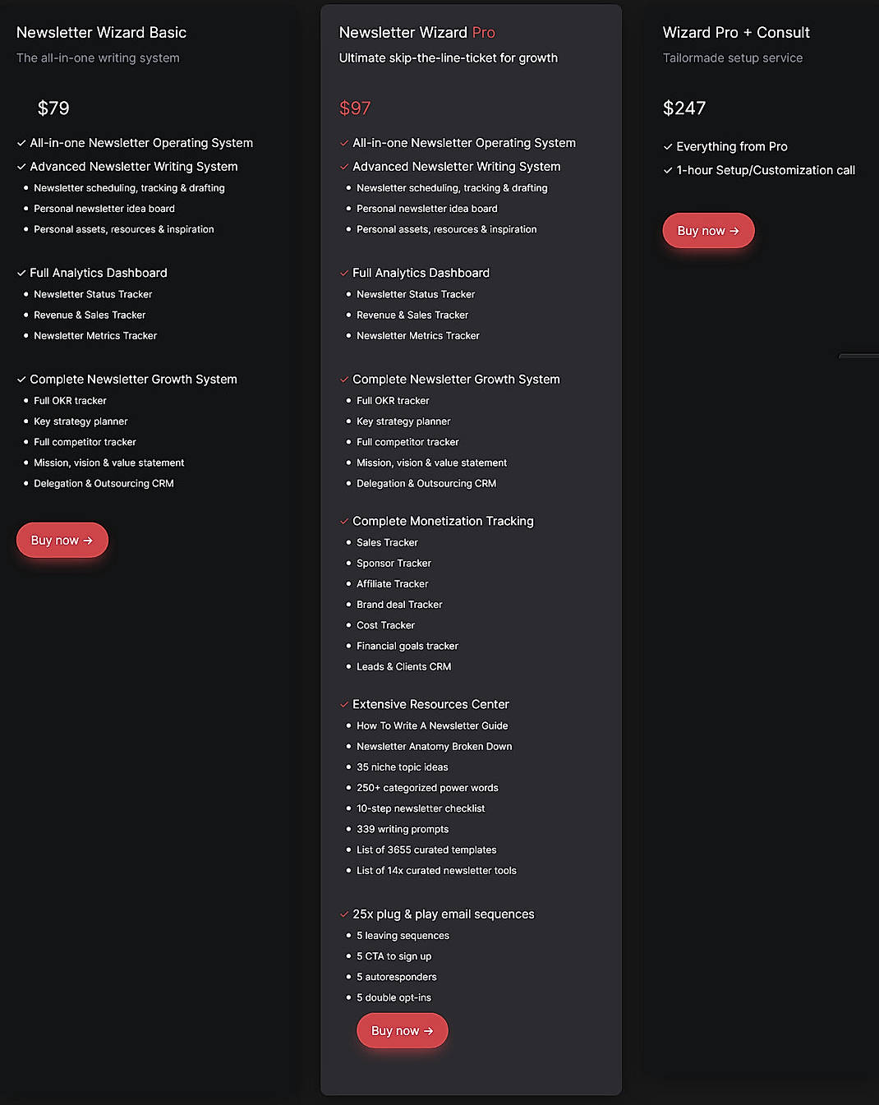Select the Wizard Pro + Consult plan title

point(736,33)
